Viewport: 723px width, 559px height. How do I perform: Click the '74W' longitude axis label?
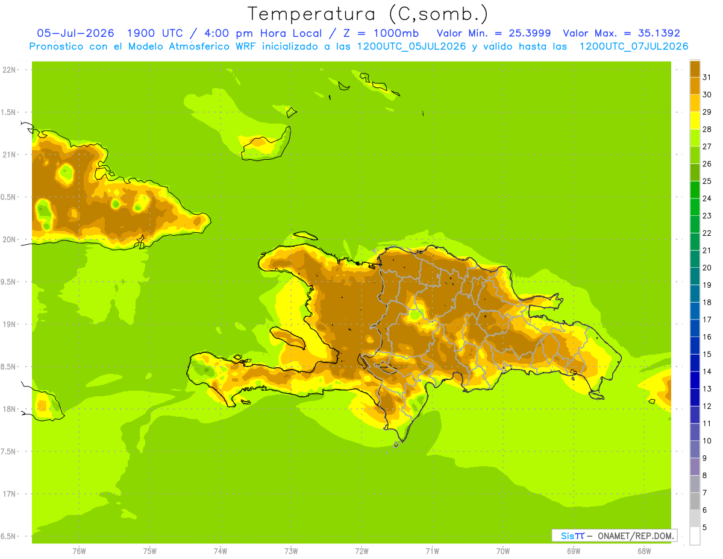click(x=221, y=551)
